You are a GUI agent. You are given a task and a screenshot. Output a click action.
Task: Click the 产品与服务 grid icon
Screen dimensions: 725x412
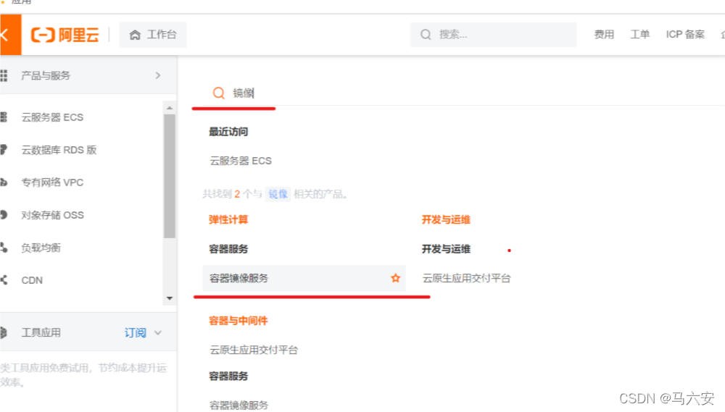pyautogui.click(x=4, y=75)
